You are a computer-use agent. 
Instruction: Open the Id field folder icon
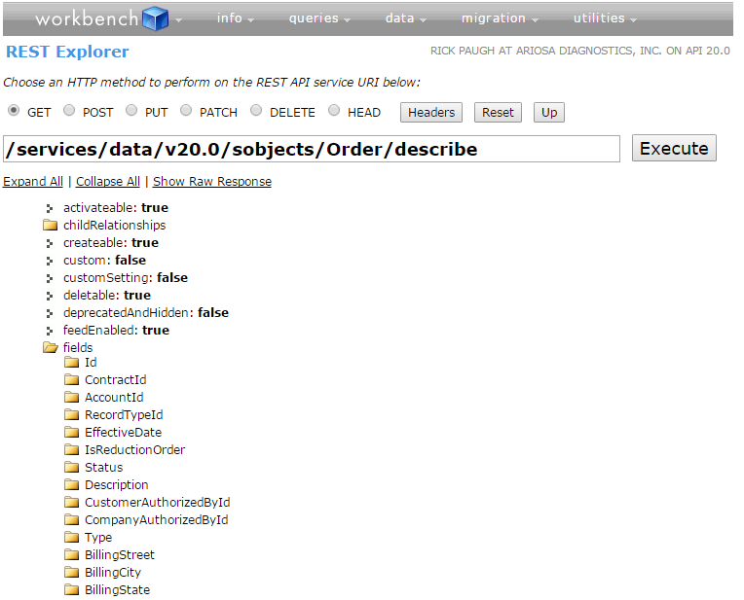(x=71, y=363)
